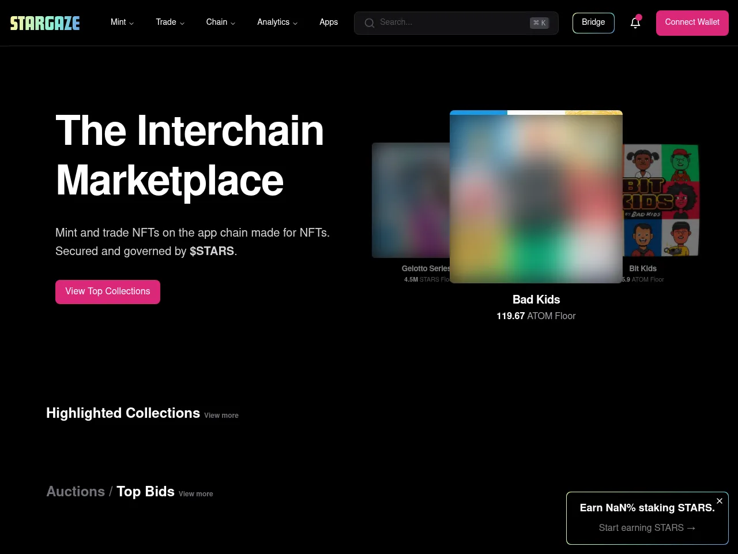Switch to the Auctions tab
Image resolution: width=738 pixels, height=554 pixels.
click(x=76, y=492)
